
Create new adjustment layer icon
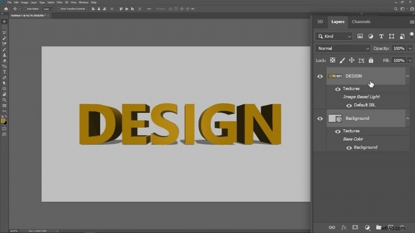(367, 227)
